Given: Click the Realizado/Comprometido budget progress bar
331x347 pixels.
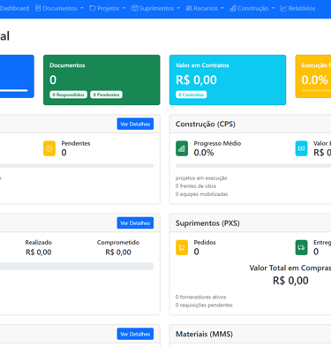Looking at the screenshot, I should [x=77, y=266].
